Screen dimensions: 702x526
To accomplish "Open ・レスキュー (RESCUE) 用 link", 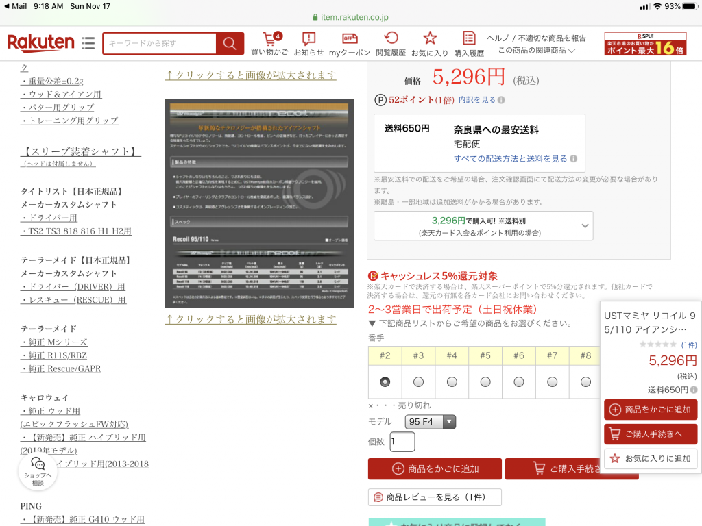I will (x=73, y=300).
